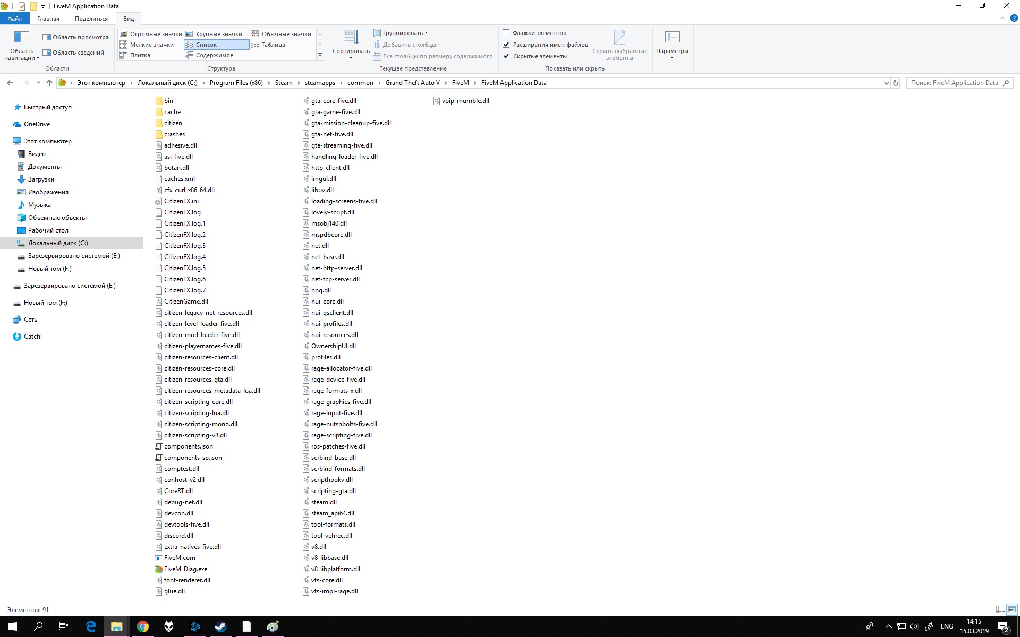Open the File (Файл) menu tab
This screenshot has width=1020, height=637.
pos(15,19)
